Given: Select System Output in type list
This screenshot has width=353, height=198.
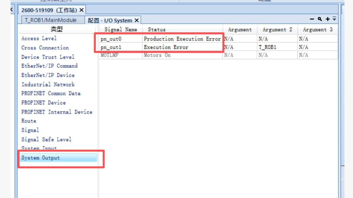Looking at the screenshot, I should pos(41,158).
